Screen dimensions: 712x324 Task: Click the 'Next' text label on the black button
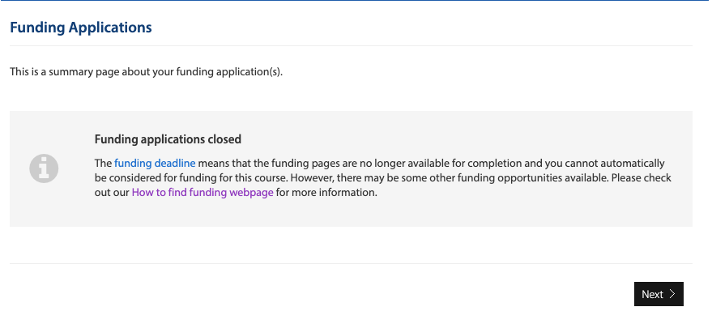coord(653,295)
